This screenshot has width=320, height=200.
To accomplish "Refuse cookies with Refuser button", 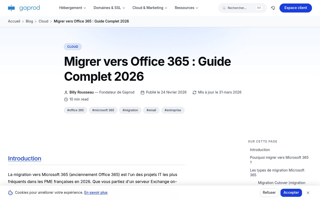I will click(269, 193).
